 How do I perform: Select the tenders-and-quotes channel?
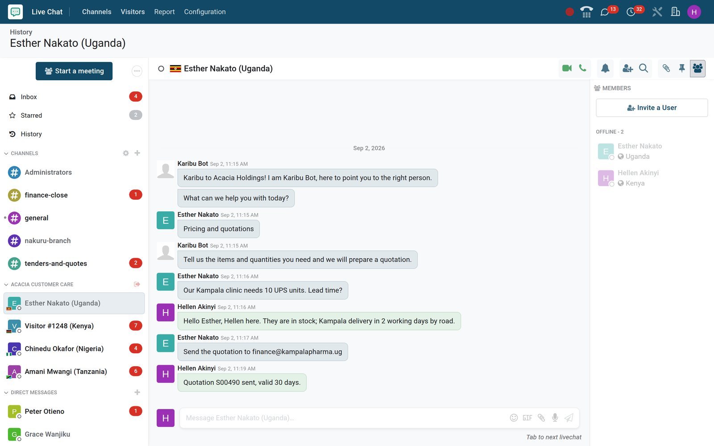click(74, 263)
